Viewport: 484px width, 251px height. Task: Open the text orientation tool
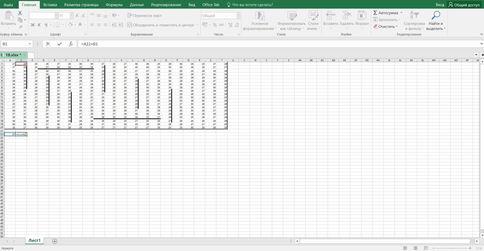point(114,15)
